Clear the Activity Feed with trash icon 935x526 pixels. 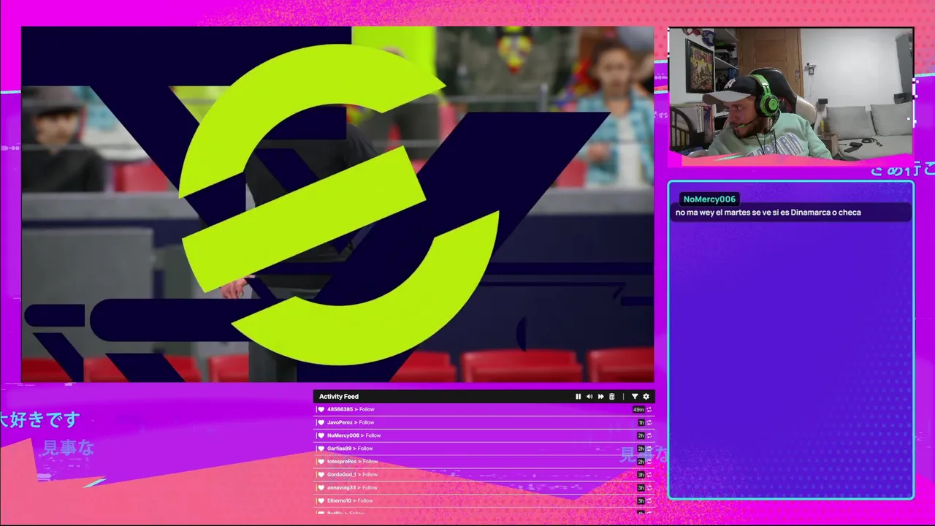pos(612,397)
